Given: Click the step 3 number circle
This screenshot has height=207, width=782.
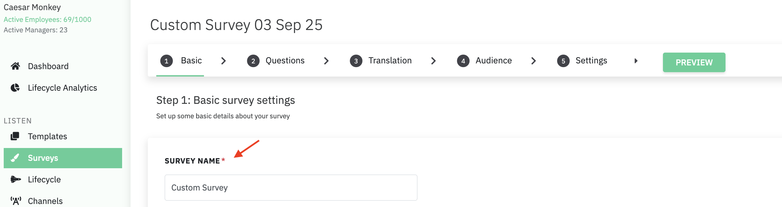Looking at the screenshot, I should coord(356,61).
